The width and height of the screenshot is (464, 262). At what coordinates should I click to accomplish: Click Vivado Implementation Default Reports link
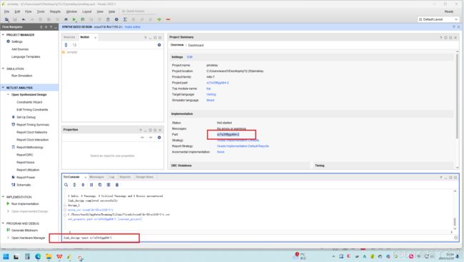pos(243,146)
